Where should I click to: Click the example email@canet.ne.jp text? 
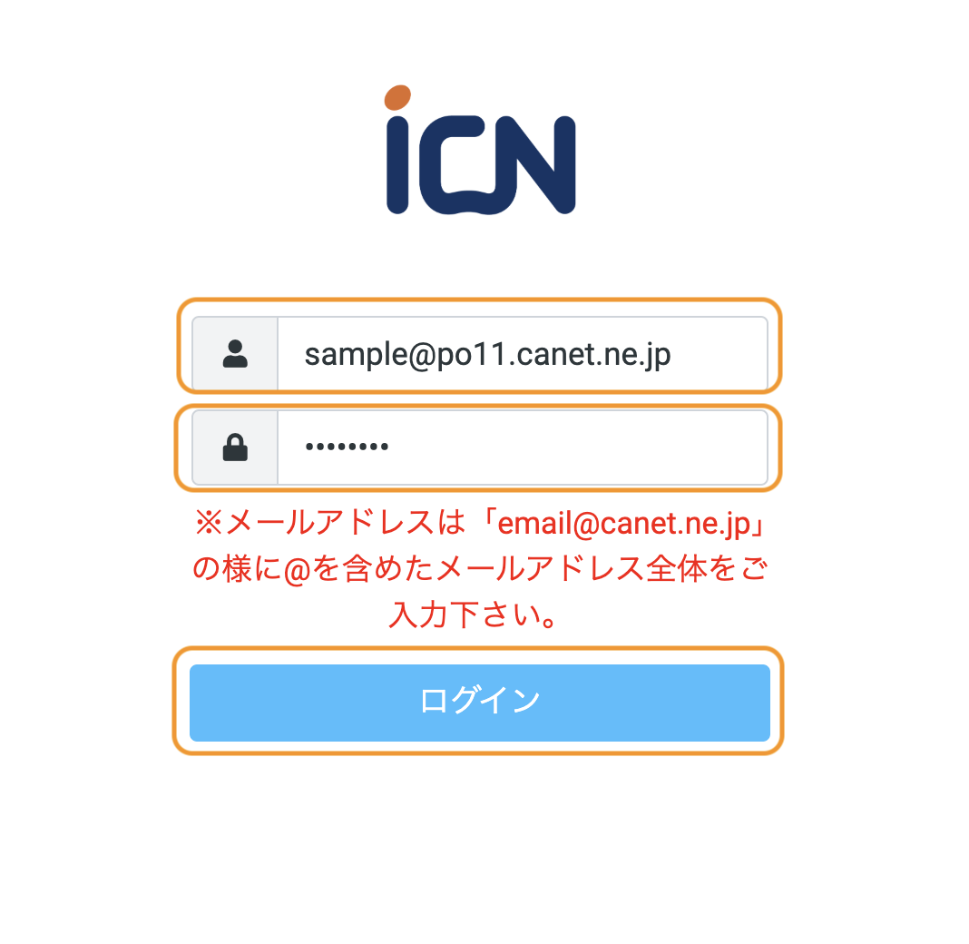click(x=623, y=524)
